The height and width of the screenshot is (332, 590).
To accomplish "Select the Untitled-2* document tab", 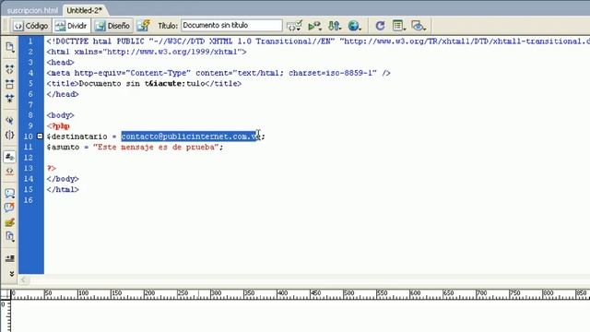I will [x=84, y=10].
